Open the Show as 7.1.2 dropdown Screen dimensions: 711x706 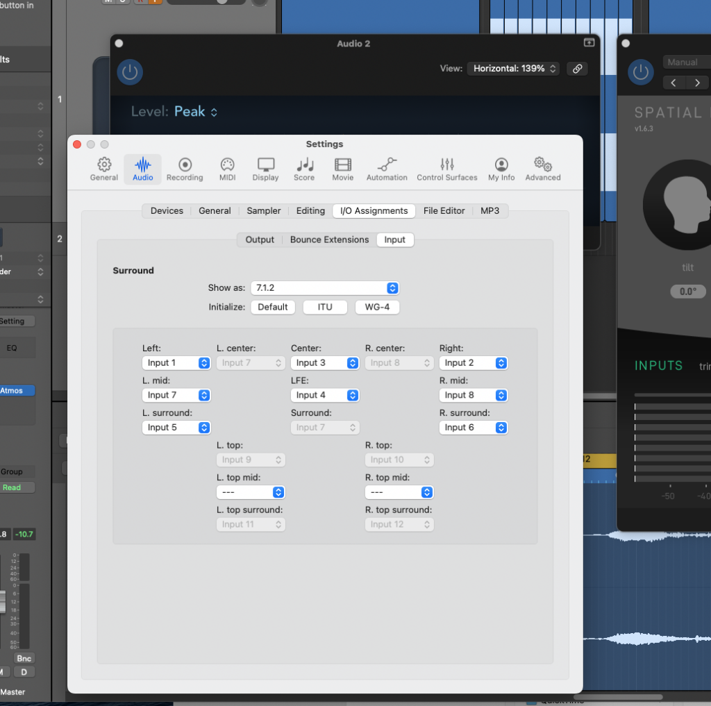point(324,287)
